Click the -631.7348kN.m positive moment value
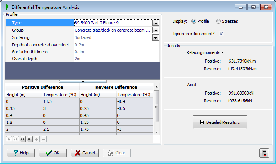Image resolution: width=276 pixels, height=164 pixels. pos(242,61)
